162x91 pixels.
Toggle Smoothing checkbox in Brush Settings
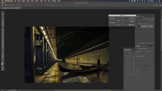point(134,73)
